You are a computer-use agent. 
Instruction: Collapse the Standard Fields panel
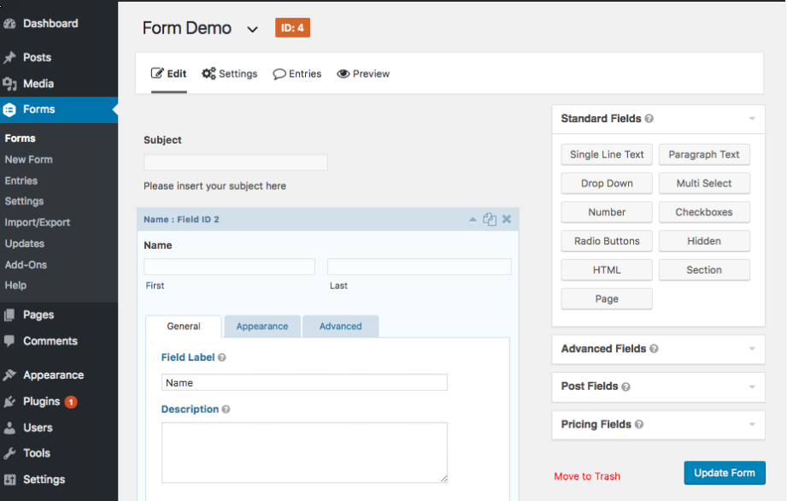[x=752, y=119]
